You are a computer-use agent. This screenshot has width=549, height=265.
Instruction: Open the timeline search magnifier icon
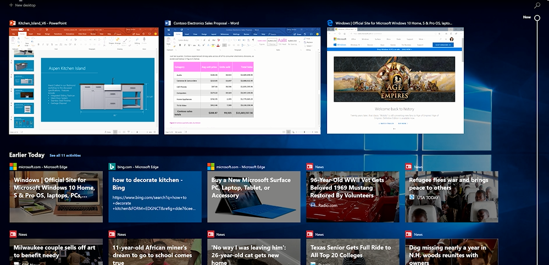click(x=537, y=5)
